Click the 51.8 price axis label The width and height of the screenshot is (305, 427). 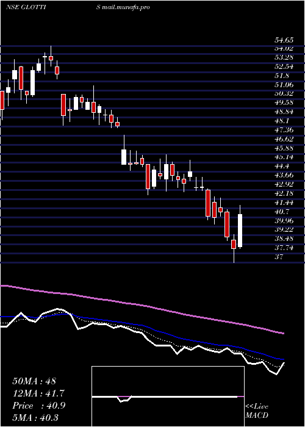pos(282,76)
